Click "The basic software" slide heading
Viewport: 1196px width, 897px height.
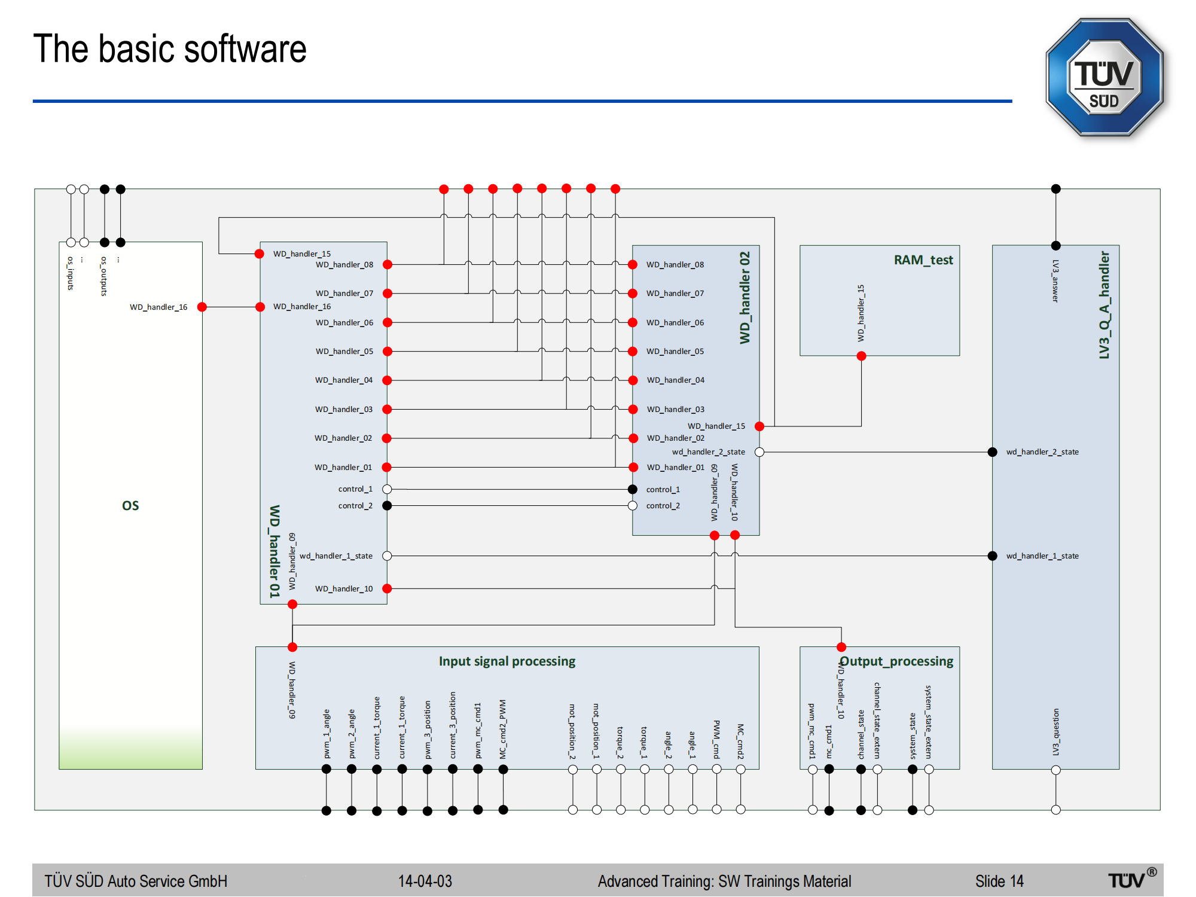[x=170, y=49]
